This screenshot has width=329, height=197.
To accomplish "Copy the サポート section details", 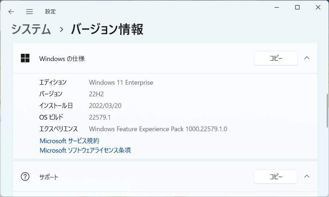I will (x=276, y=177).
